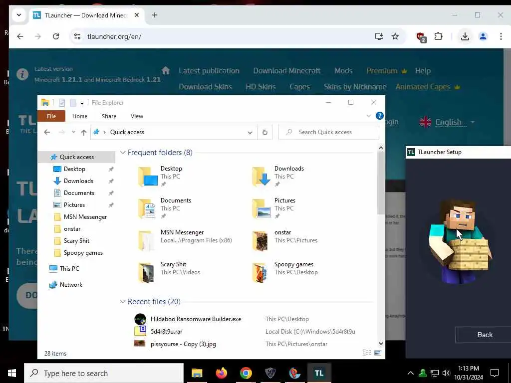The image size is (511, 383).
Task: Open address bar history dropdown in File Explorer
Action: coord(250,132)
